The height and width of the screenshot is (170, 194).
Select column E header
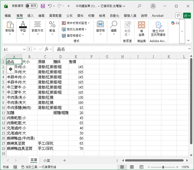coord(76,57)
